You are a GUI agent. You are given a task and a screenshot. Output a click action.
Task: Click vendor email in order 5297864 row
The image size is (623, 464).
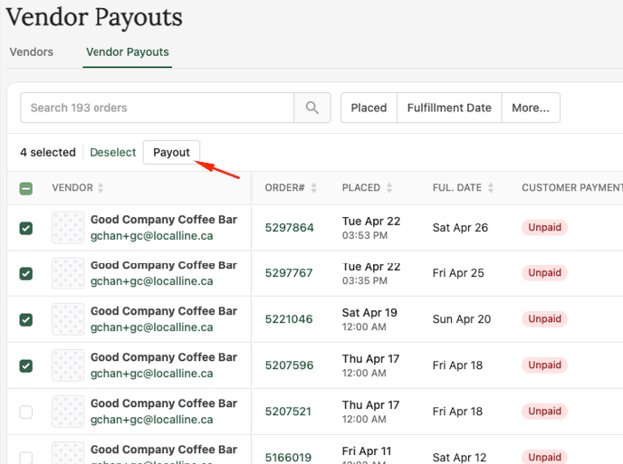pyautogui.click(x=152, y=236)
